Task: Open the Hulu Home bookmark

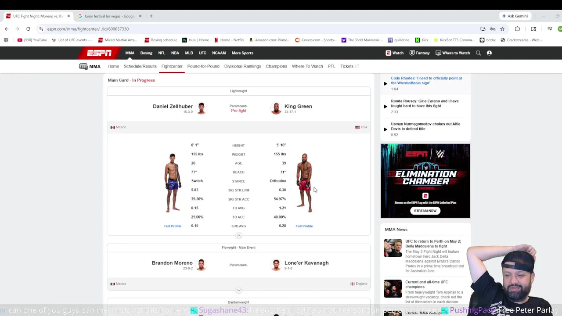Action: point(195,40)
